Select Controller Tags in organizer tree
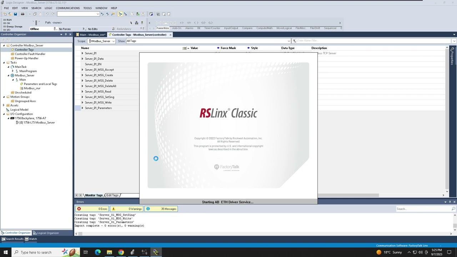457x257 pixels. pyautogui.click(x=24, y=50)
